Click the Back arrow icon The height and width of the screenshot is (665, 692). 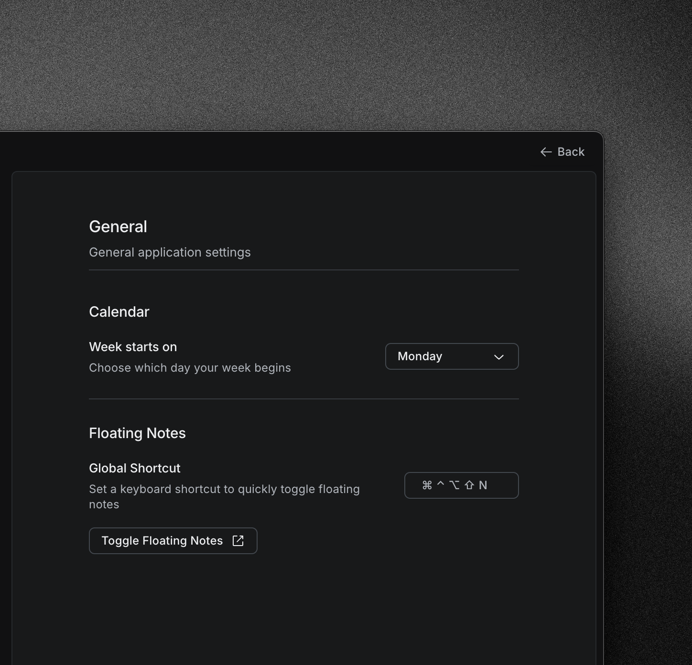[x=546, y=152]
